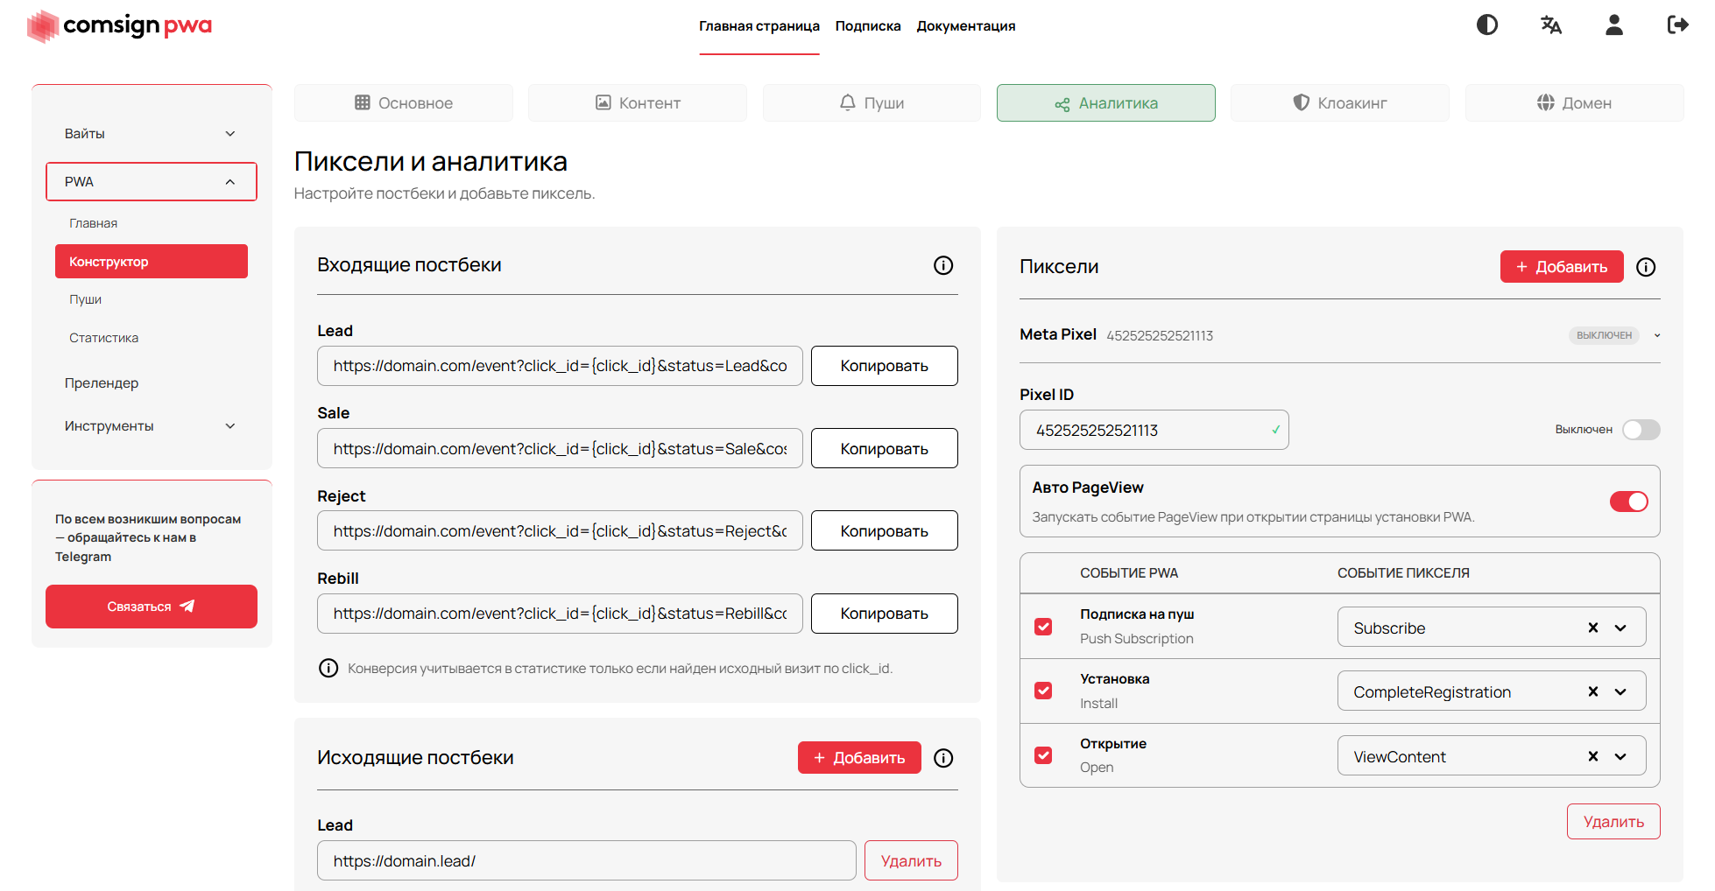Image resolution: width=1715 pixels, height=891 pixels.
Task: Open Статистика in the sidebar
Action: tap(103, 338)
